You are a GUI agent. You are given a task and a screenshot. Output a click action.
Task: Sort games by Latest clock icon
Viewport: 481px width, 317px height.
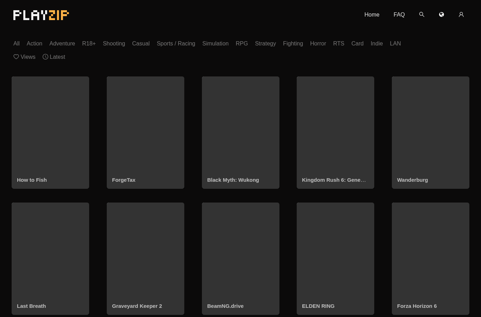coord(45,57)
